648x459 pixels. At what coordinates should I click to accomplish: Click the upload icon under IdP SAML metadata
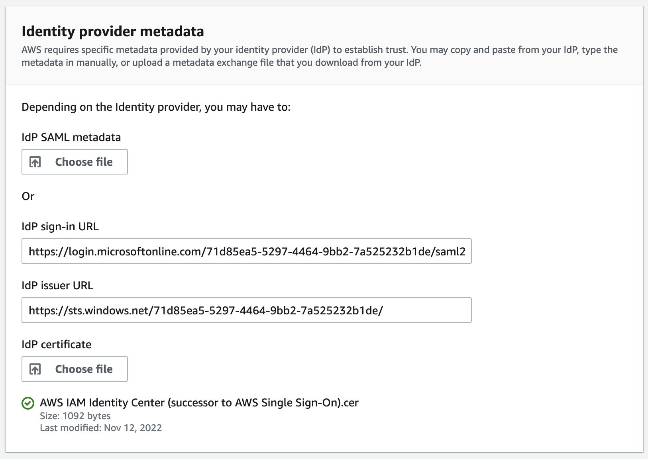click(35, 162)
